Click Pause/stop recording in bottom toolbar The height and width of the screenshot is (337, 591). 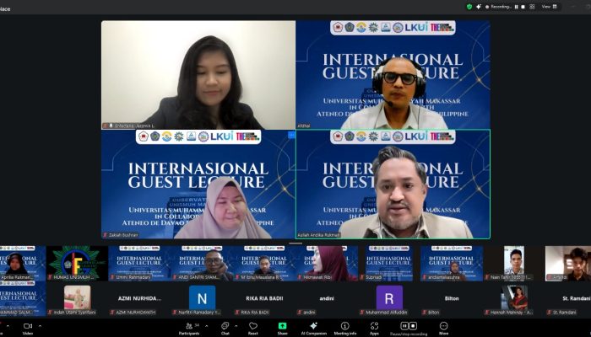coord(409,328)
